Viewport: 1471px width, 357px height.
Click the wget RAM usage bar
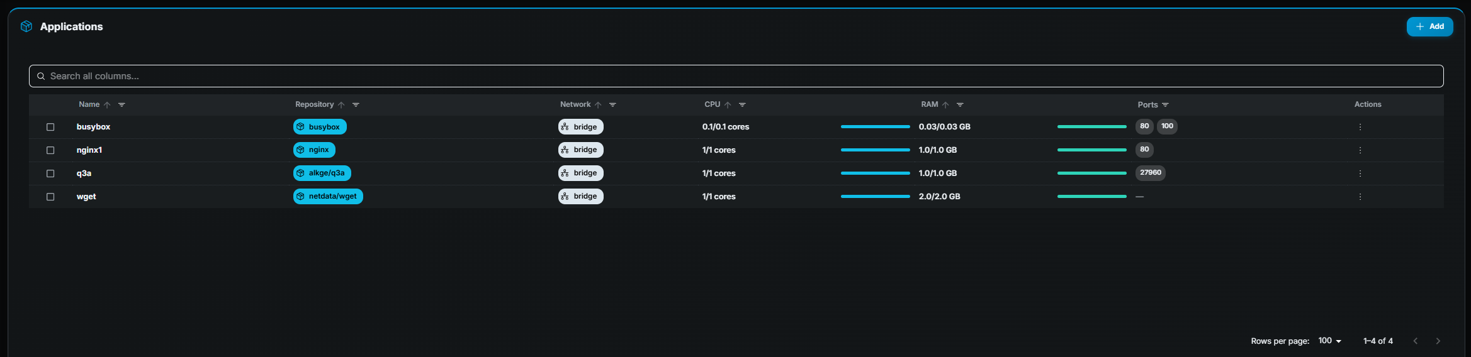[x=1091, y=197]
